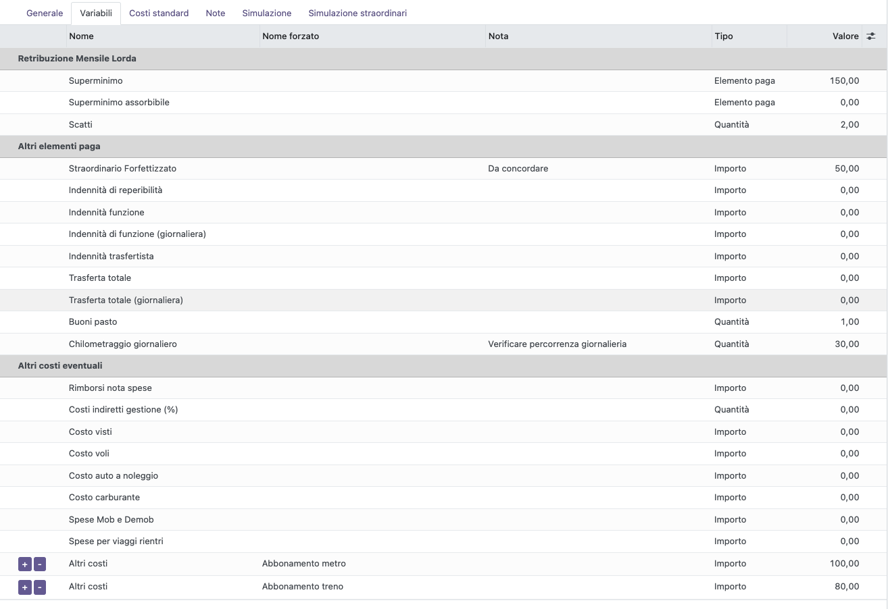888x609 pixels.
Task: Sort by the Nome column header
Action: pyautogui.click(x=81, y=36)
